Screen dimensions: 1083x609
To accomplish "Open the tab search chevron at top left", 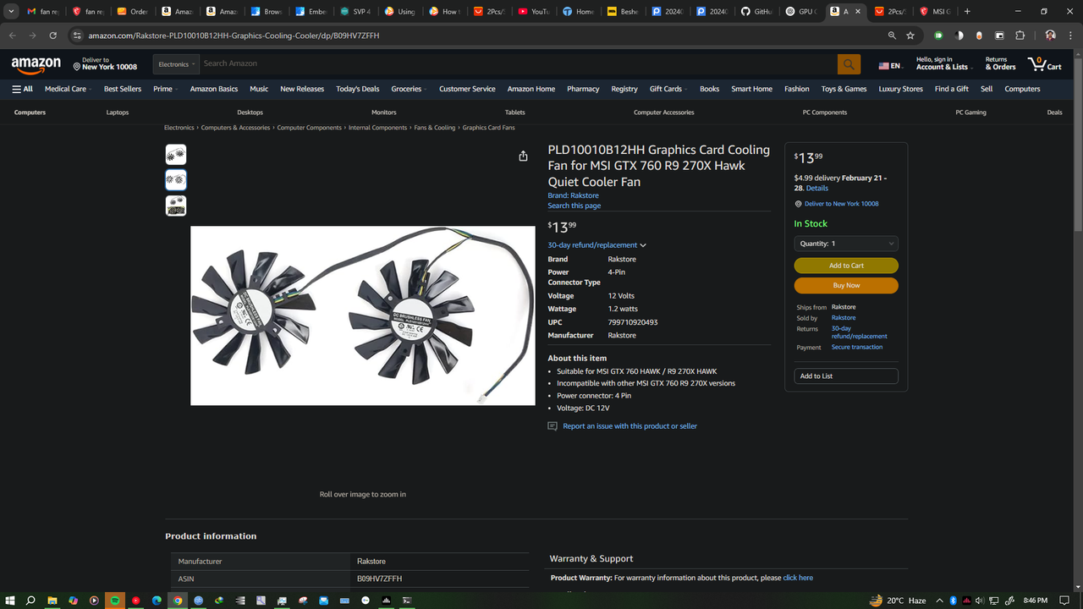I will click(x=11, y=11).
